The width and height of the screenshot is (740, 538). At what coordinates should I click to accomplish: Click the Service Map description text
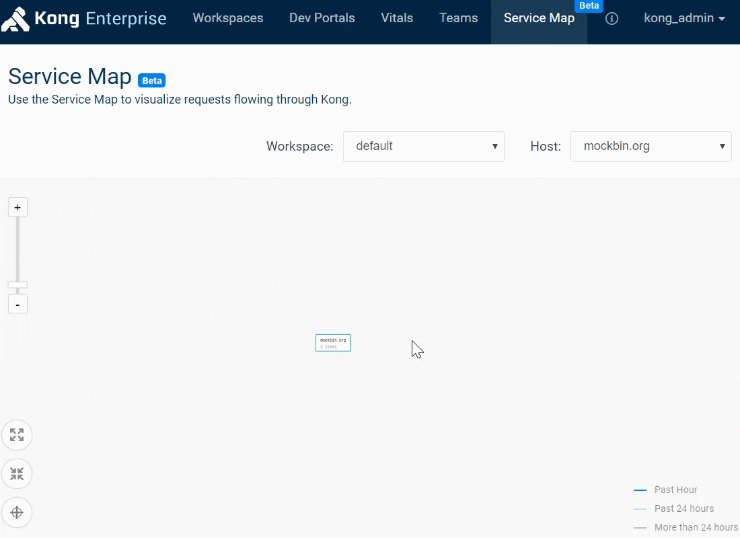coord(180,100)
